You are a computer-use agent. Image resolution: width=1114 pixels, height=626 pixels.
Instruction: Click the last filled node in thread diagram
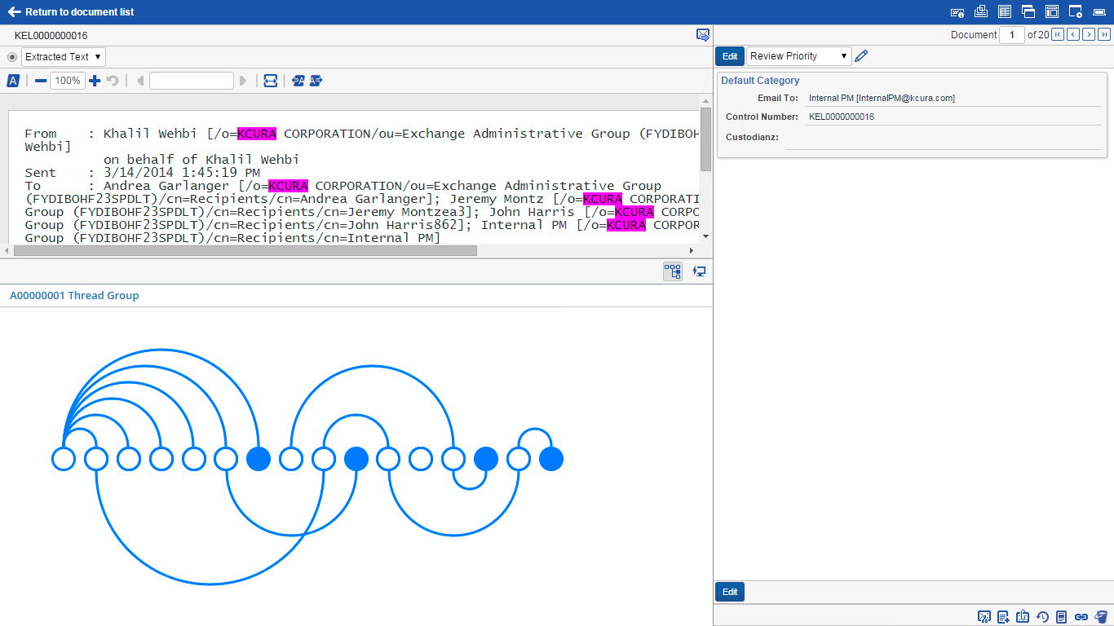click(x=551, y=459)
